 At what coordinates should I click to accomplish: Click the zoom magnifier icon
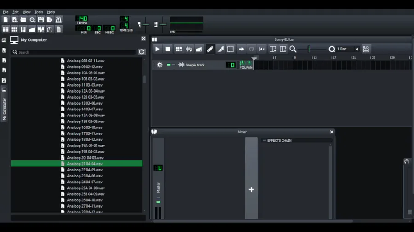click(x=293, y=49)
